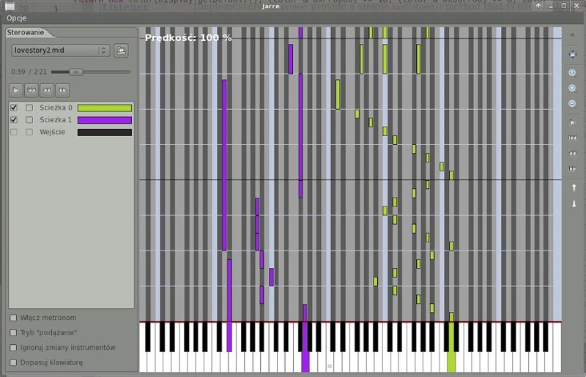Click the pan/move arrows icon on right toolbar
Screen dimensions: 586x377
572,55
